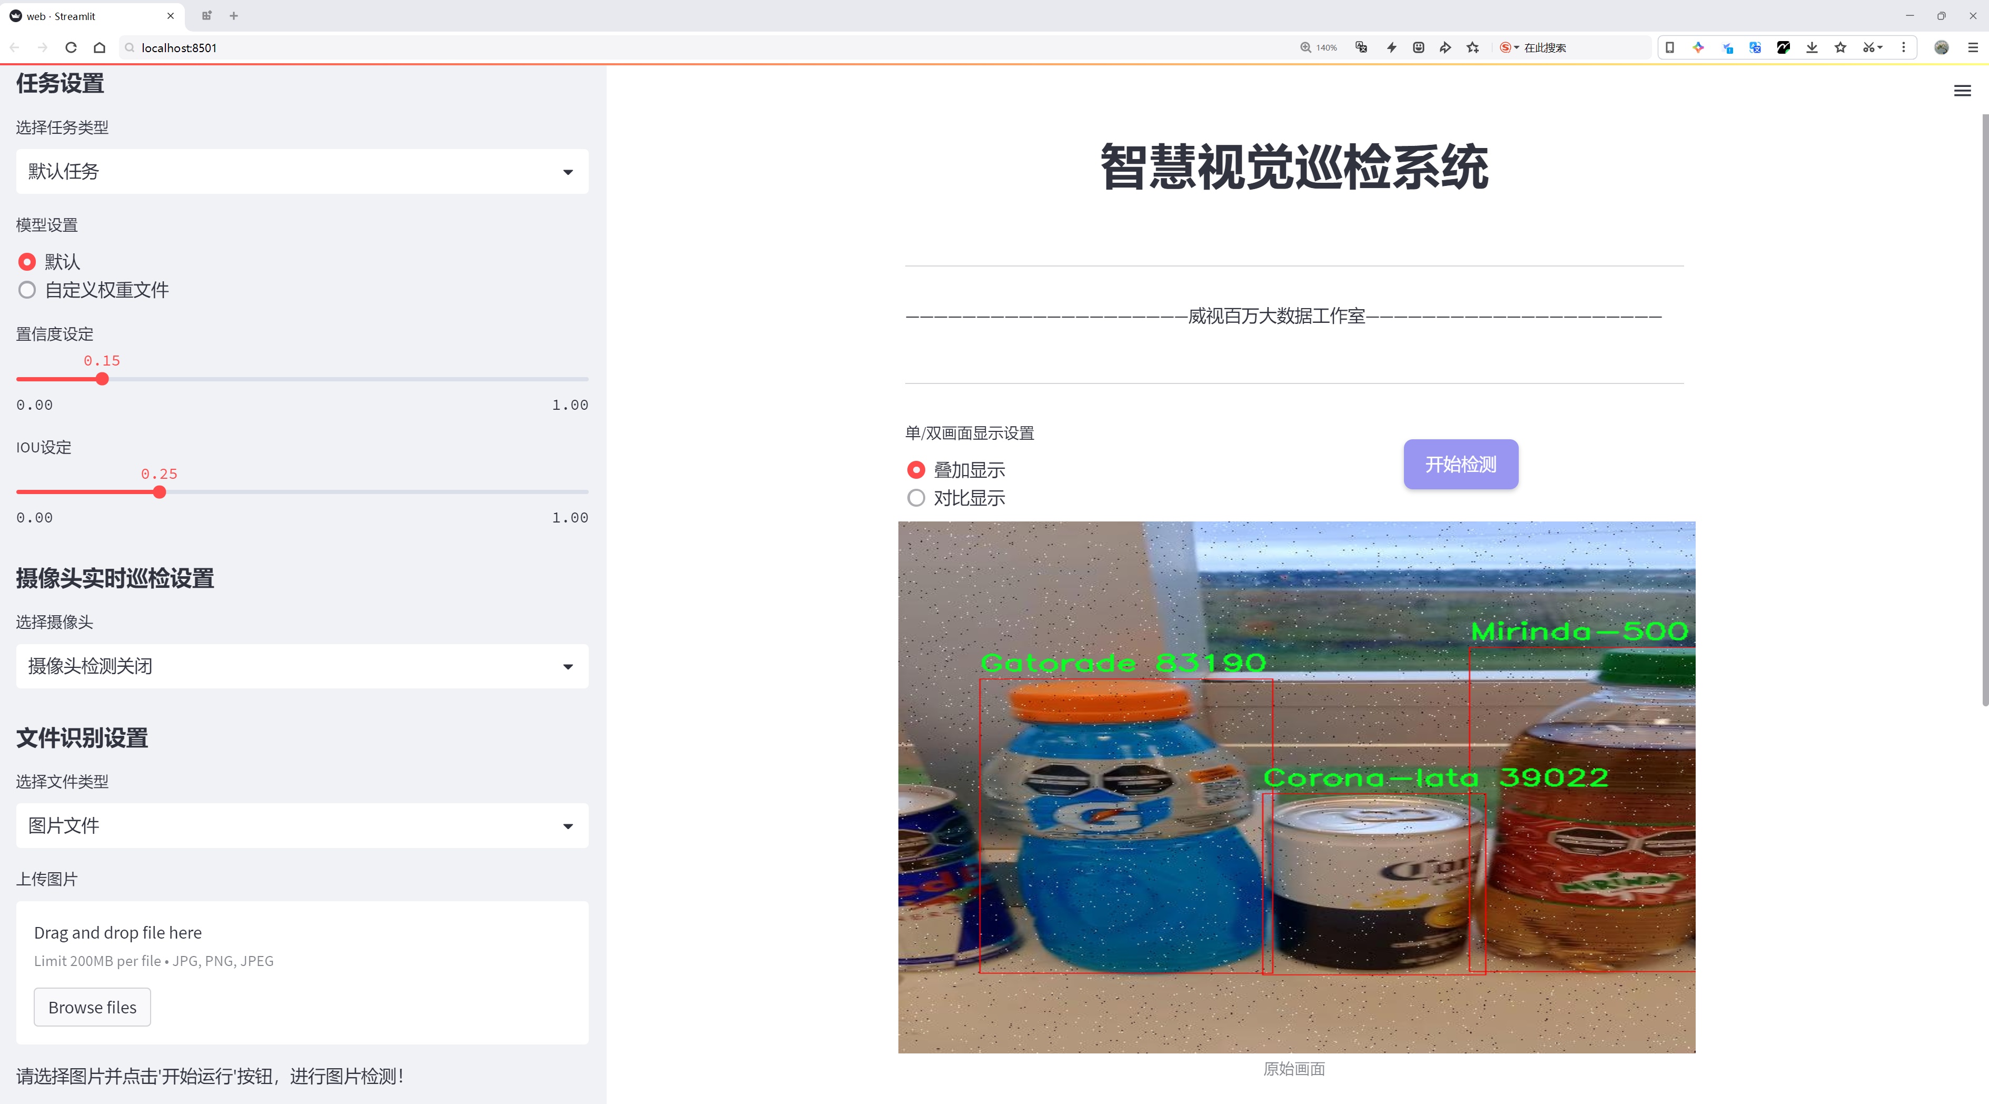1989x1104 pixels.
Task: Click the mobile device view icon
Action: point(1669,48)
